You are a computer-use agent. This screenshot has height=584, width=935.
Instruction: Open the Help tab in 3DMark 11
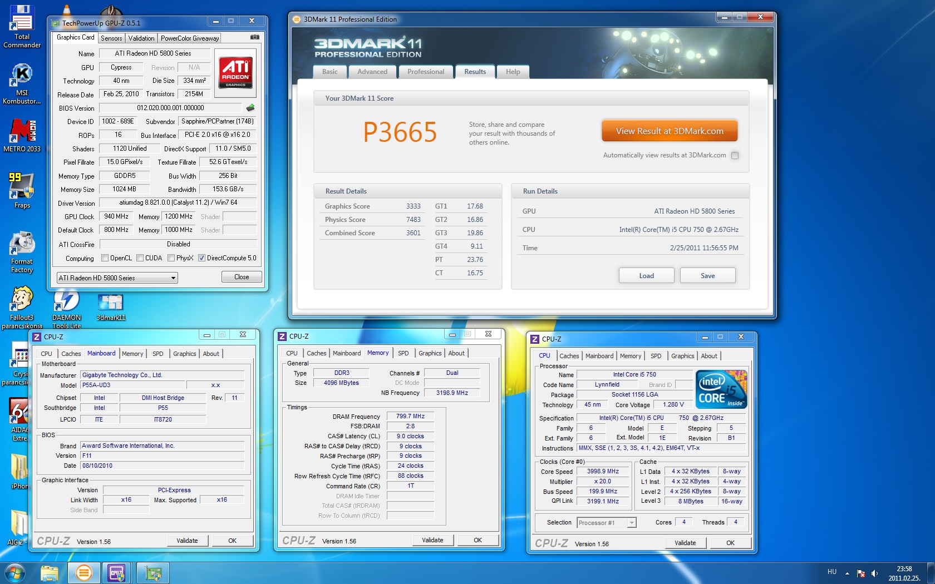[x=513, y=72]
